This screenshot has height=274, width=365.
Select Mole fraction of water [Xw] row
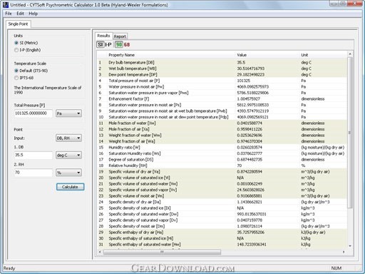[222, 123]
